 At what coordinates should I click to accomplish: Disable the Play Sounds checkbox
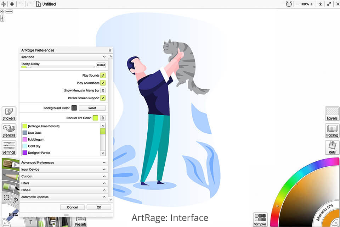(103, 76)
